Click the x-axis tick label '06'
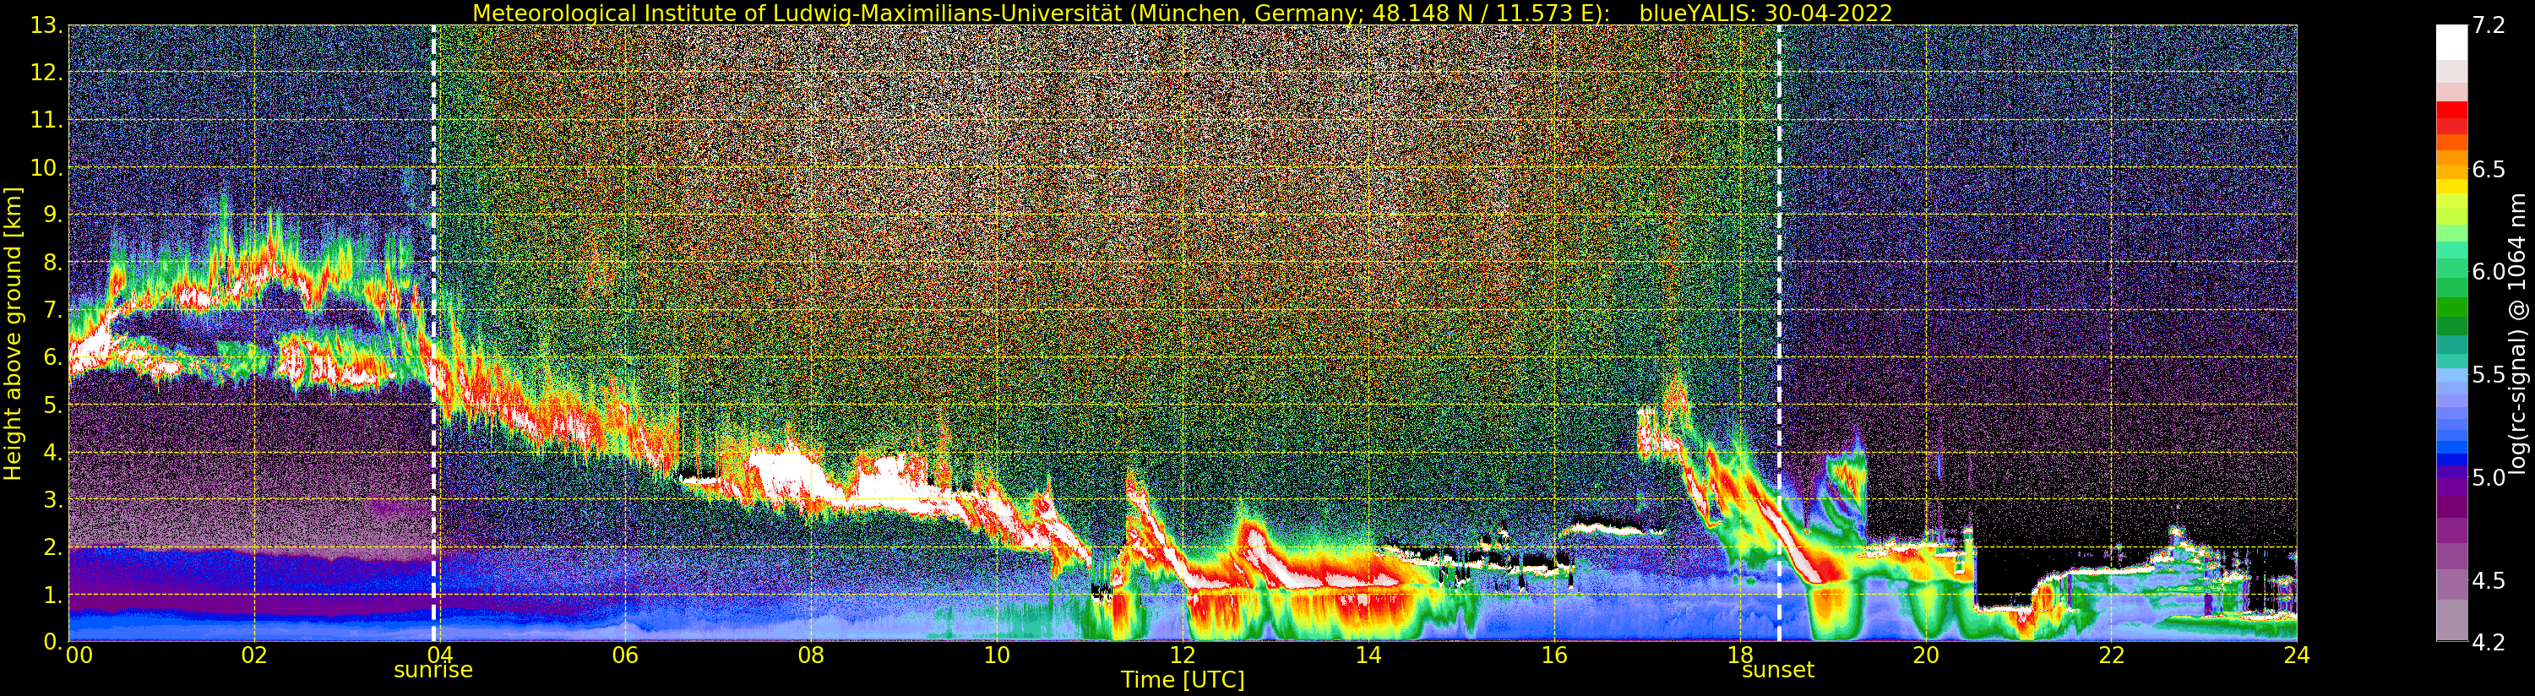2535x696 pixels. click(625, 655)
